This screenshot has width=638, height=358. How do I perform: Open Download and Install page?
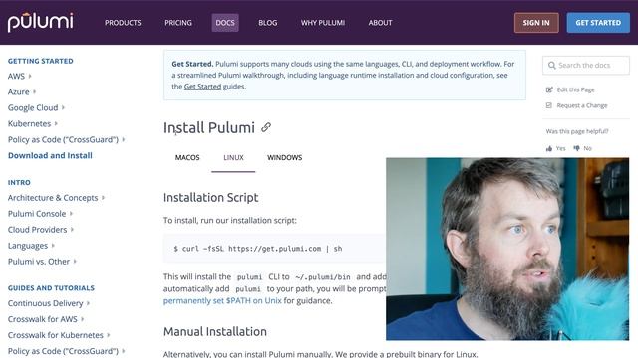[50, 155]
